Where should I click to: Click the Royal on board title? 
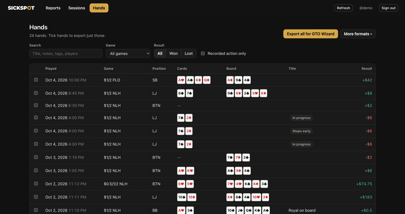pos(302,210)
